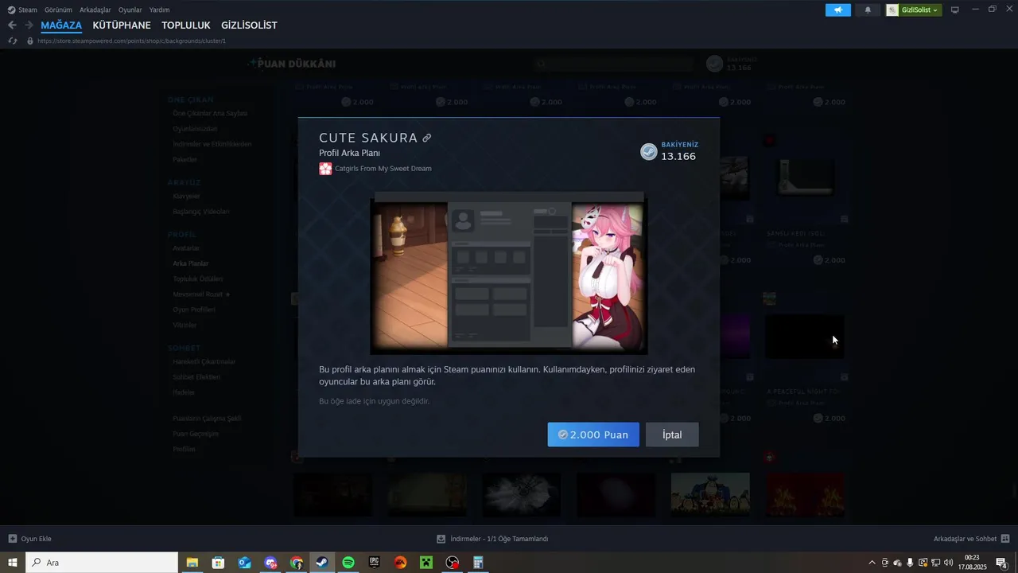Open File Explorer from the taskbar
Screen dimensions: 1018x573
point(192,563)
